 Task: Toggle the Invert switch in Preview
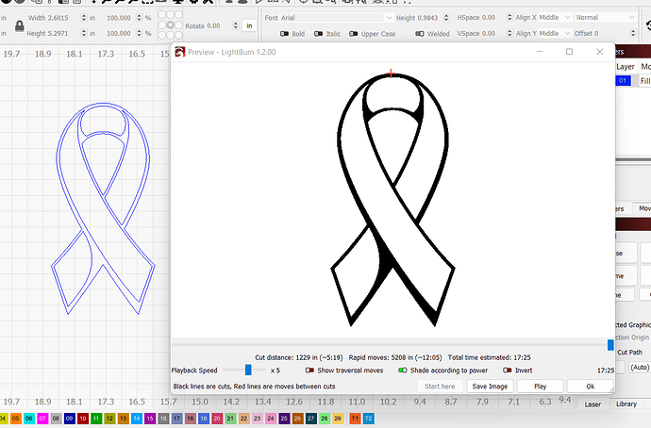tap(507, 370)
